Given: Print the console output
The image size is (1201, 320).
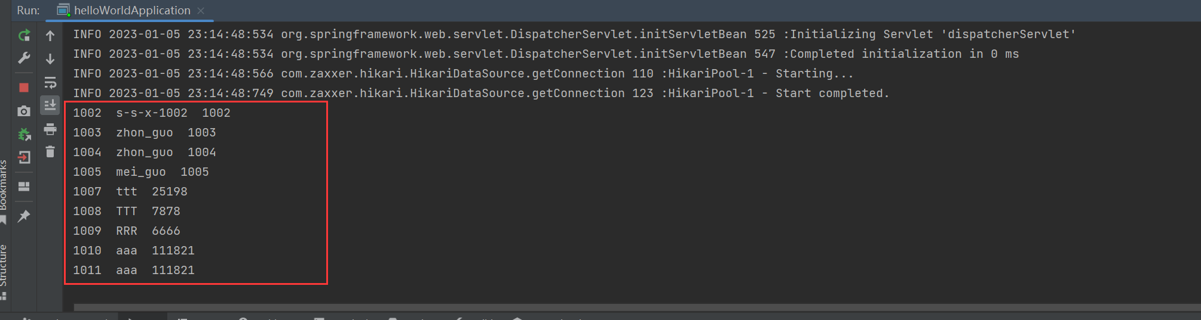Looking at the screenshot, I should tap(50, 129).
